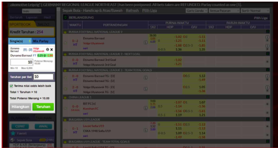278x148 pixels.
Task: Click the Taruhan per Bet input field
Action: click(x=44, y=77)
